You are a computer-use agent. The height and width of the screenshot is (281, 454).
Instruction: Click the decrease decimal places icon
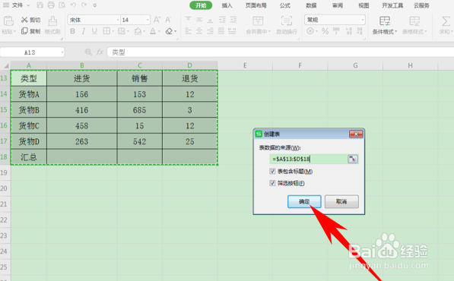[360, 31]
